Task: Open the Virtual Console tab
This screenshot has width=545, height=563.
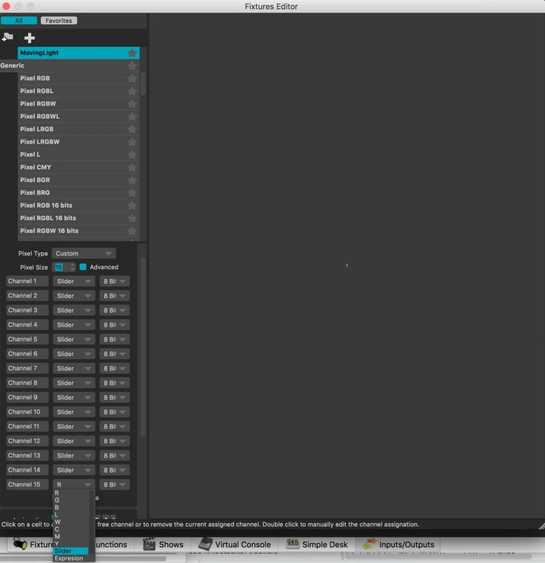Action: pos(234,544)
